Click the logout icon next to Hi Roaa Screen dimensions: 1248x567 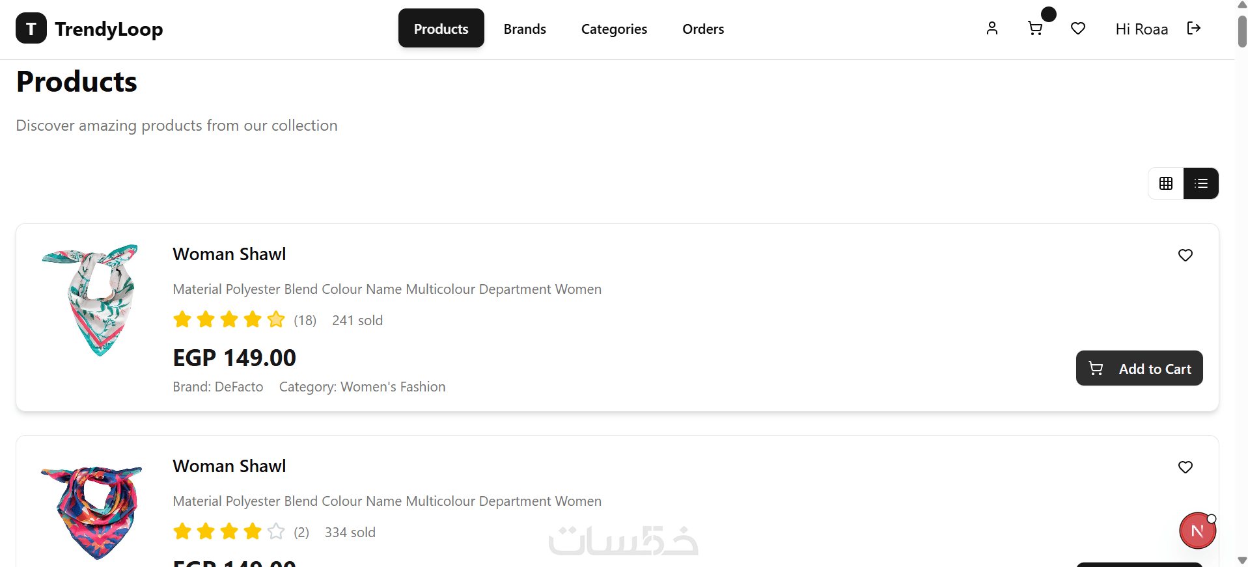[x=1194, y=28]
